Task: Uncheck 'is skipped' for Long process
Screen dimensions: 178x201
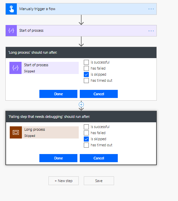Action: pyautogui.click(x=86, y=139)
